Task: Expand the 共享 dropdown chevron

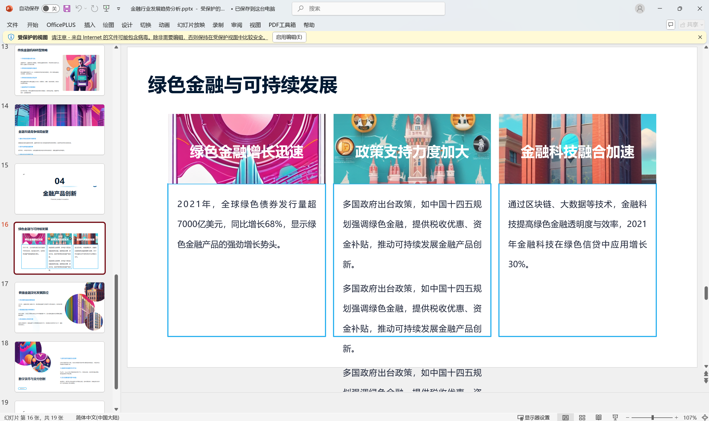Action: pyautogui.click(x=701, y=25)
